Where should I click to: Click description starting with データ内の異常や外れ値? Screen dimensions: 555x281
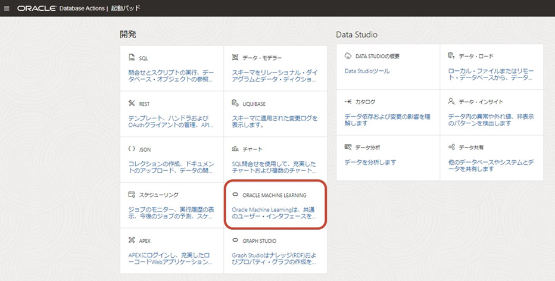tap(491, 120)
